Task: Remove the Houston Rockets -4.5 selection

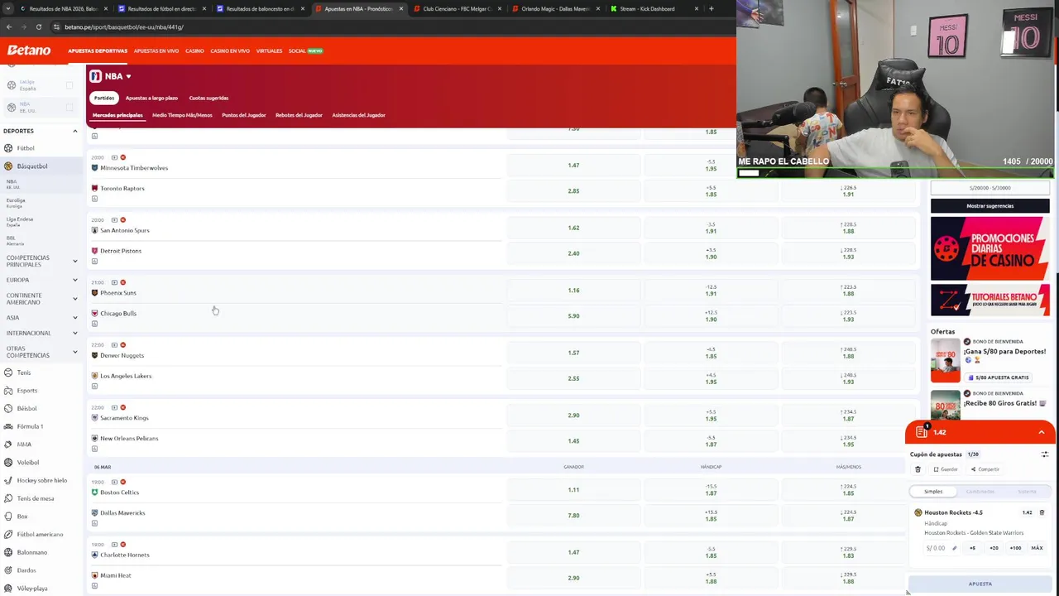Action: point(1042,512)
